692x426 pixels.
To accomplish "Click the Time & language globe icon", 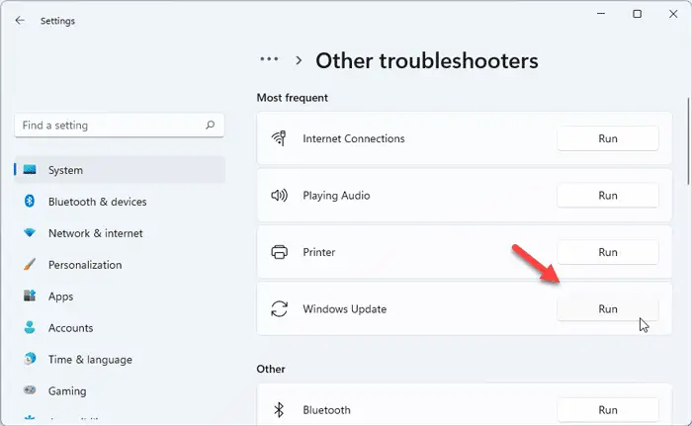I will click(30, 360).
